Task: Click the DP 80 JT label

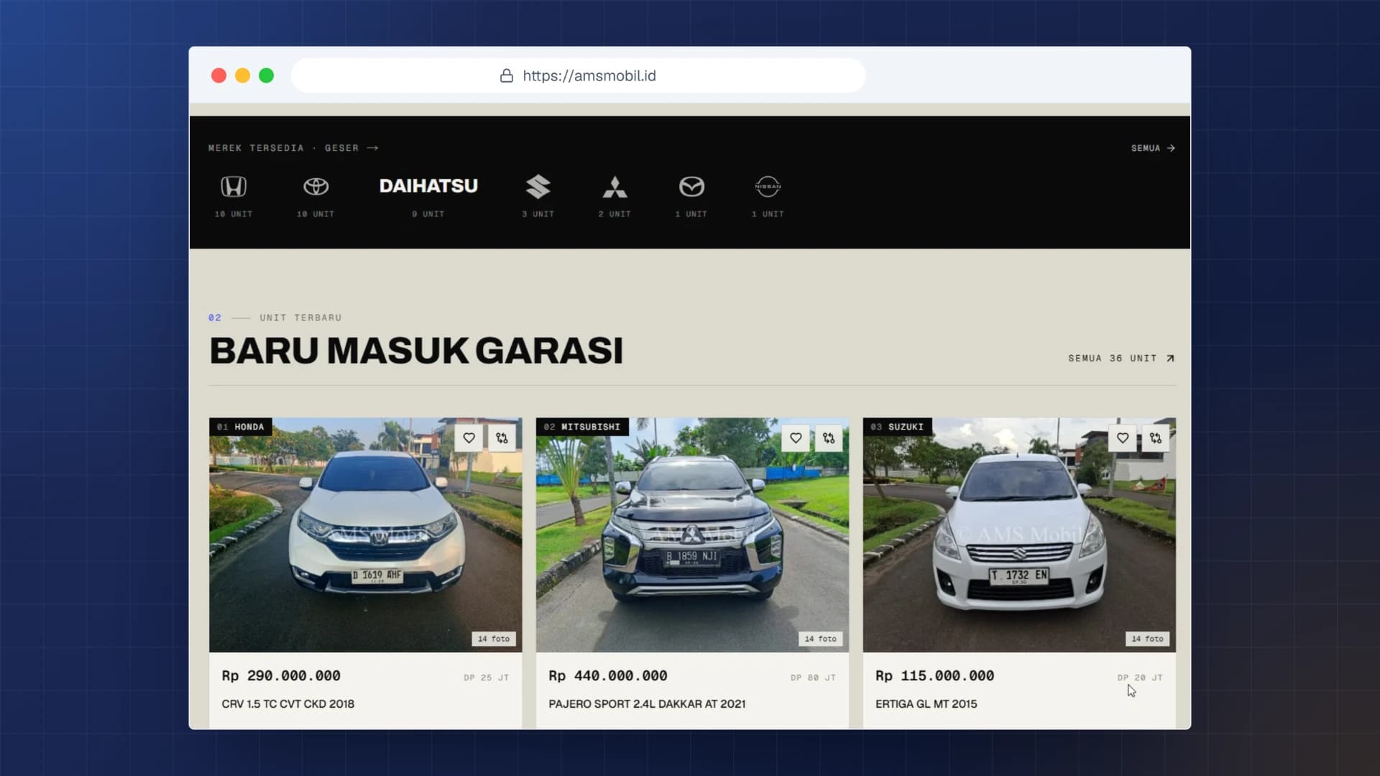Action: [813, 678]
